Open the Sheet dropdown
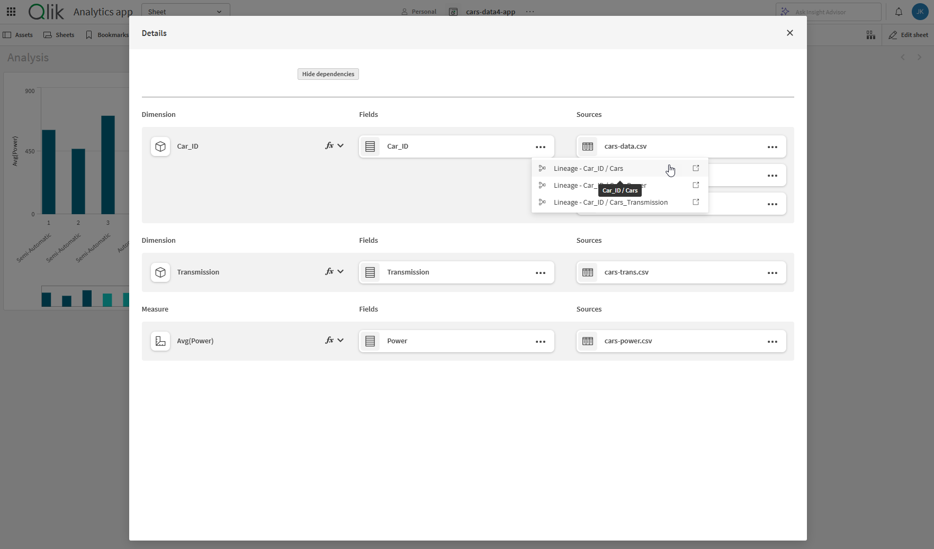This screenshot has width=934, height=549. [x=185, y=11]
